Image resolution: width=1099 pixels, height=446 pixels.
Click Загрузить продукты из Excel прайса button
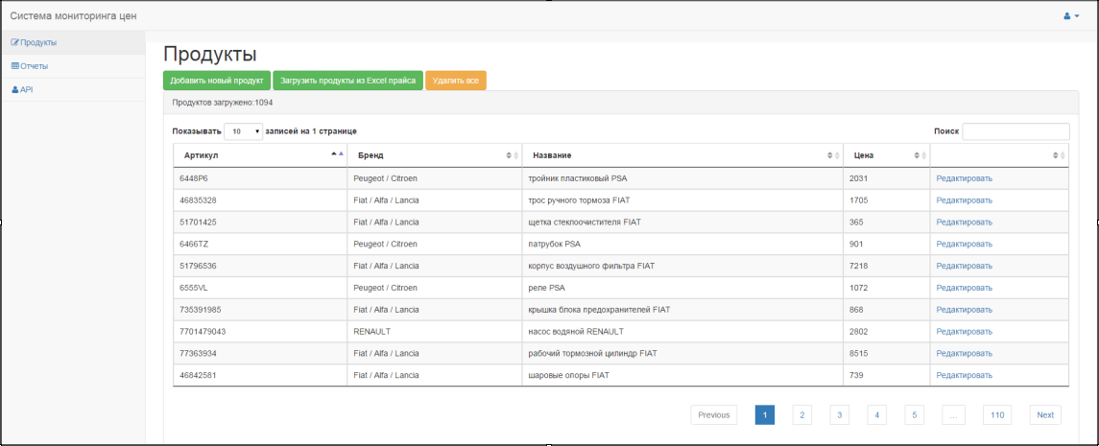pos(347,81)
